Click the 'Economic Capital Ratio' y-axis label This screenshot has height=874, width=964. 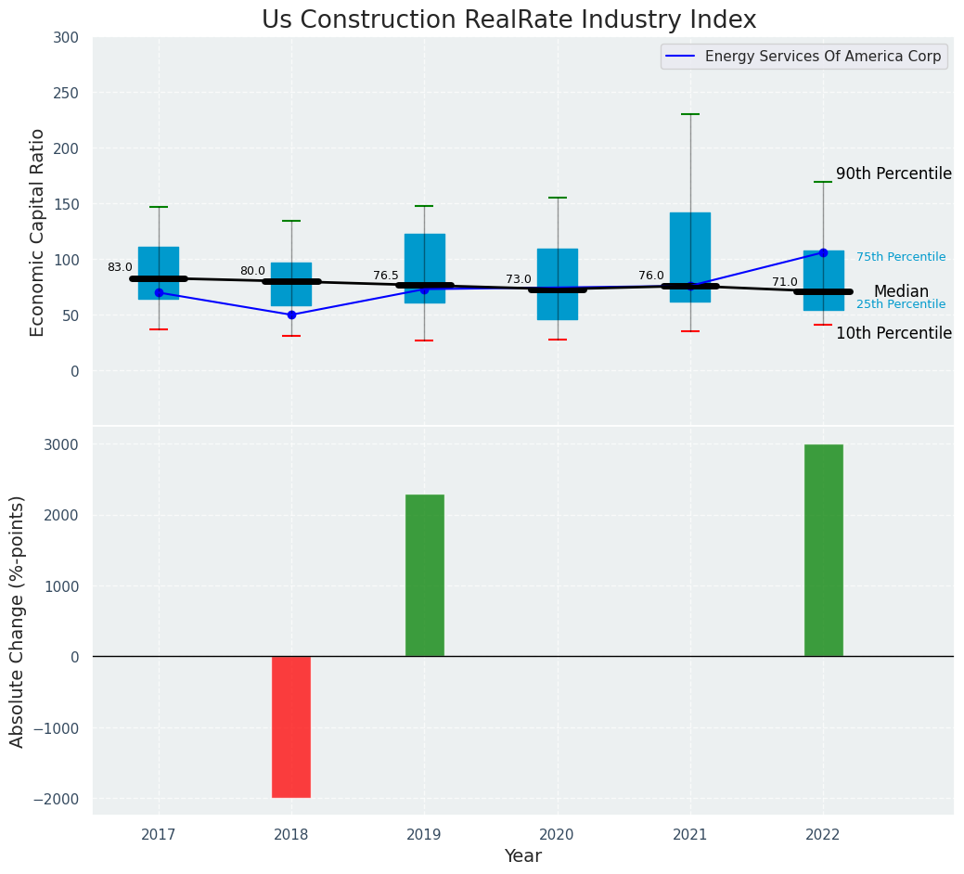tap(38, 232)
